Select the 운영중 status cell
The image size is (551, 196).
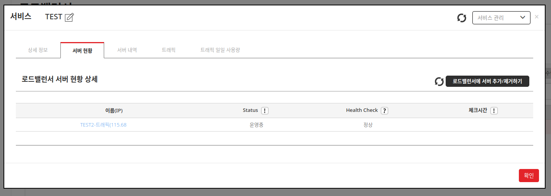coord(256,125)
